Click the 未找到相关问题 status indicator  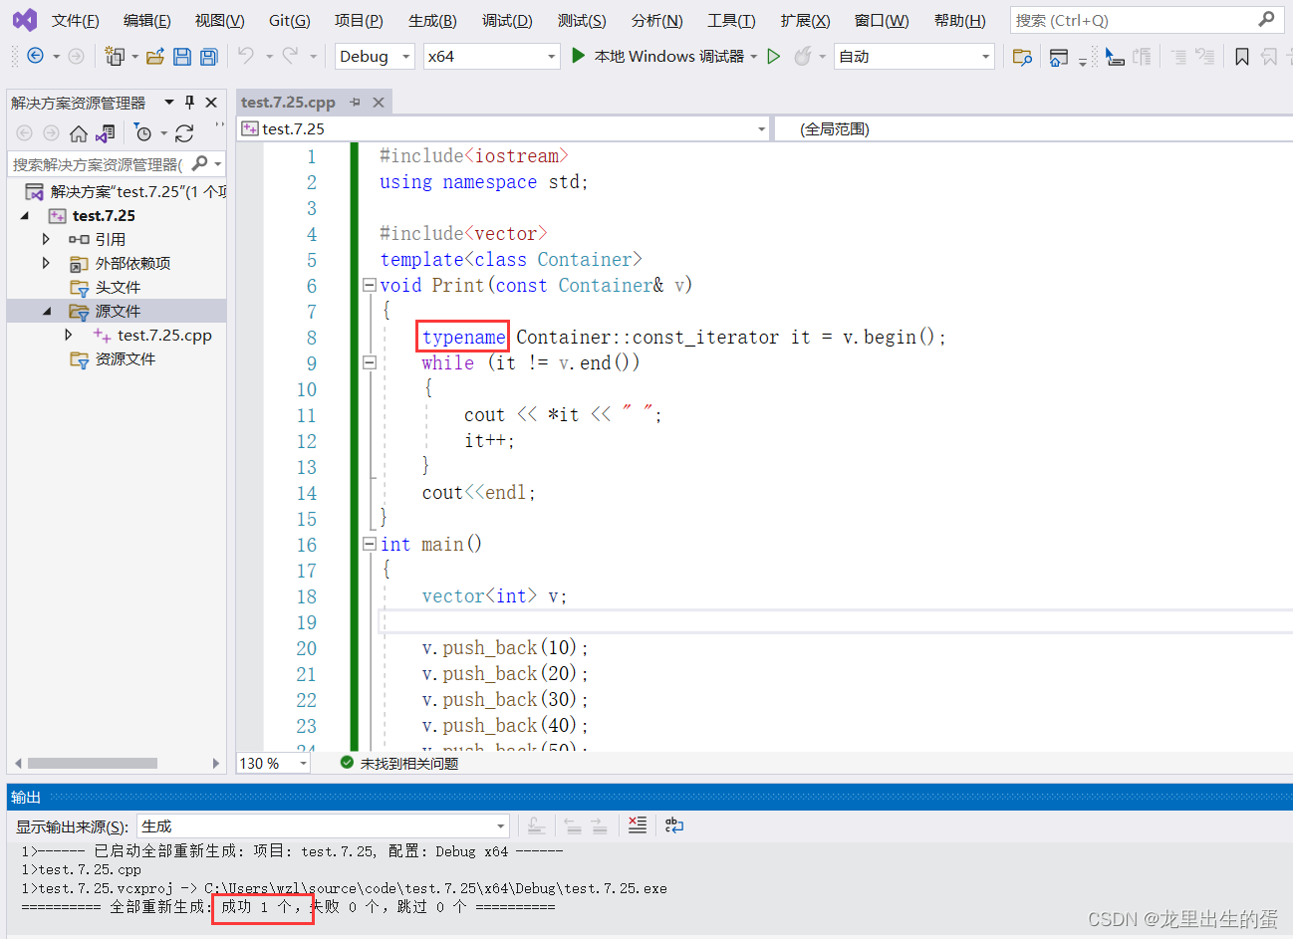click(x=399, y=763)
